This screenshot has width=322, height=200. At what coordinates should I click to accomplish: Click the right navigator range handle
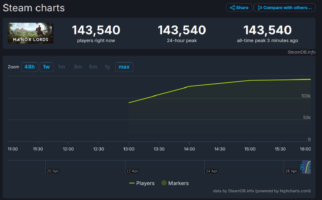(x=310, y=167)
